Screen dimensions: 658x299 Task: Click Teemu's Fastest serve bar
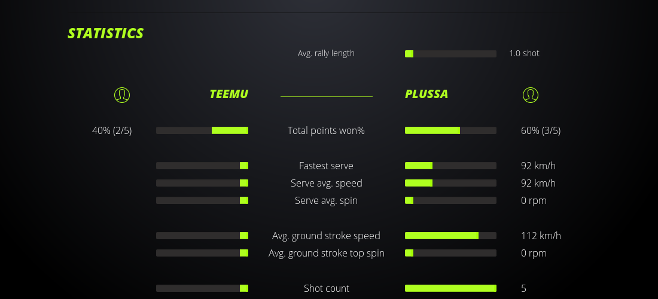202,166
